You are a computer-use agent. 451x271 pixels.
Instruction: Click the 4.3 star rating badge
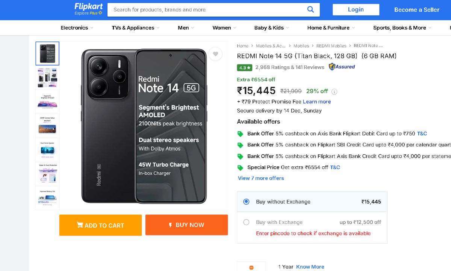244,68
